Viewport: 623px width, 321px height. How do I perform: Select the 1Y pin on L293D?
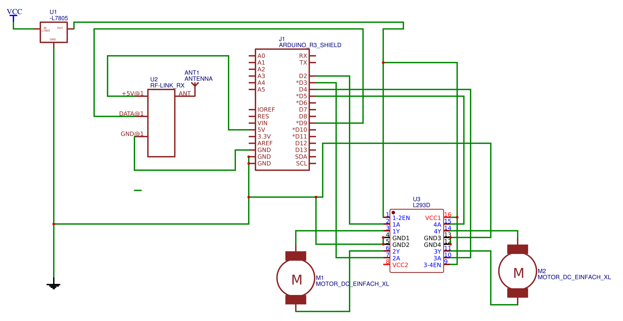[396, 231]
